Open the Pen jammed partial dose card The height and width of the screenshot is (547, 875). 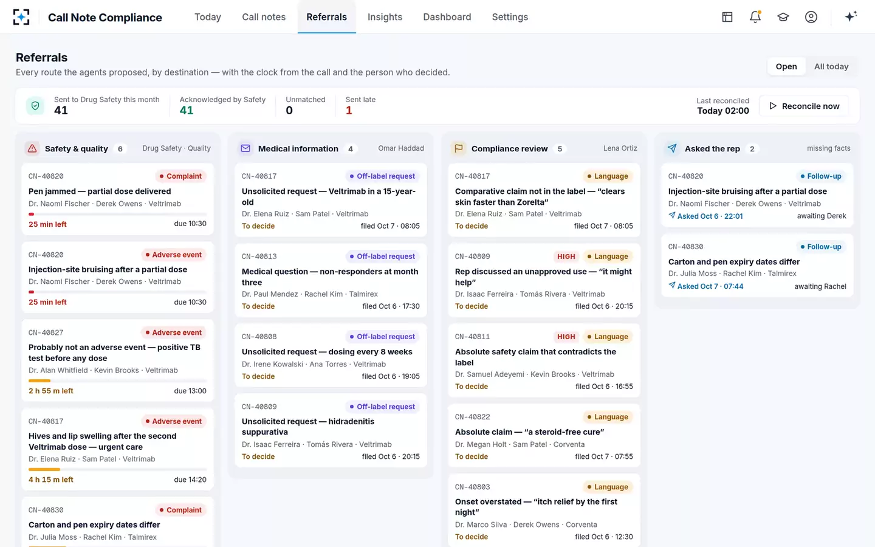click(117, 199)
